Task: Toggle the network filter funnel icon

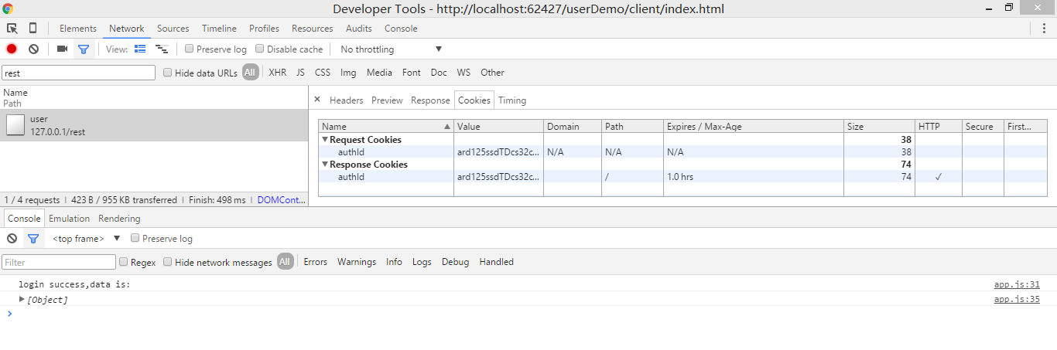Action: point(84,49)
